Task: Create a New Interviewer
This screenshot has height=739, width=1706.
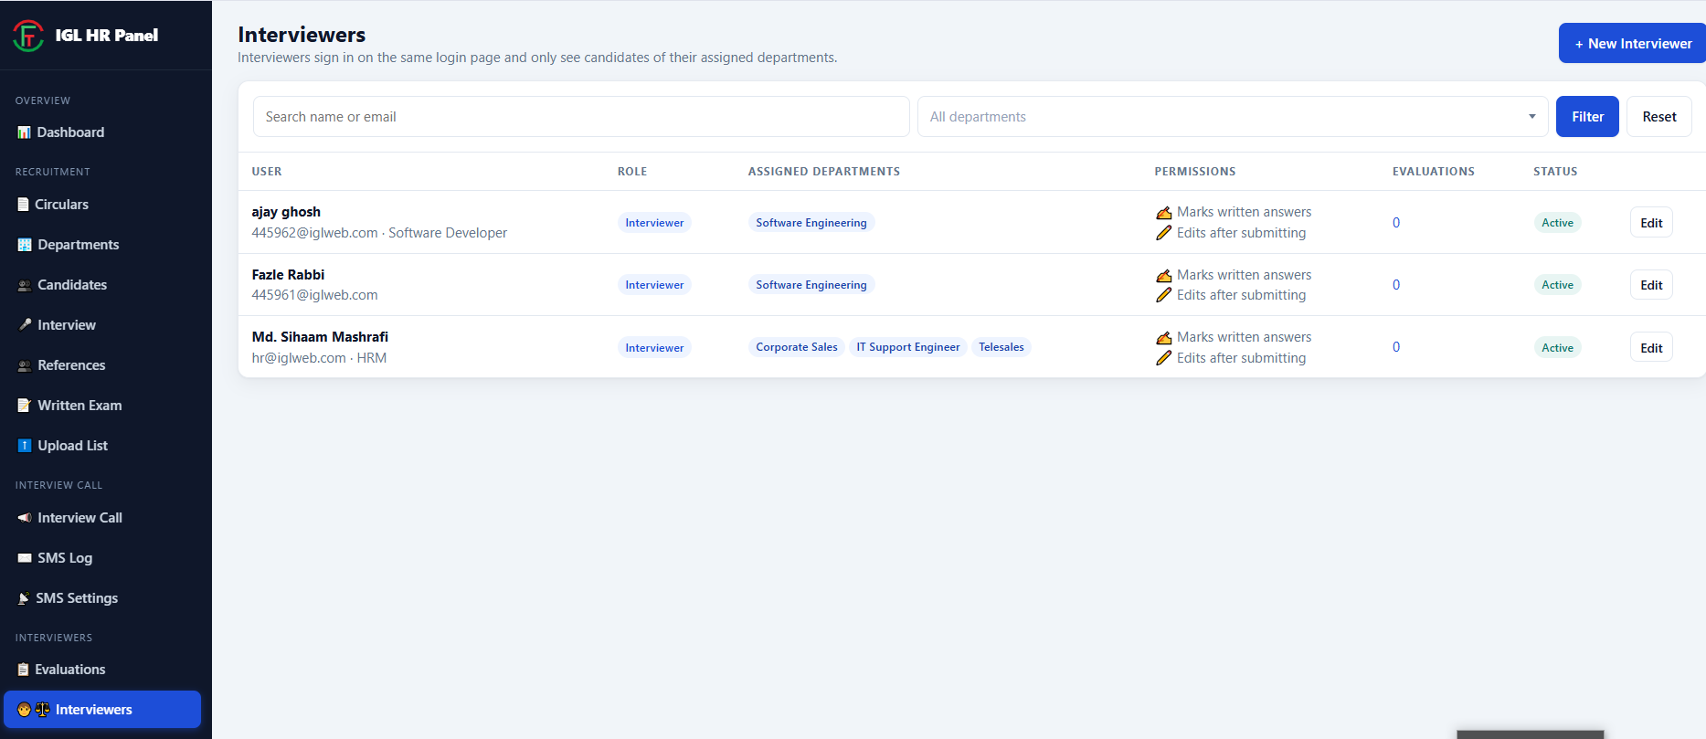Action: pos(1632,43)
